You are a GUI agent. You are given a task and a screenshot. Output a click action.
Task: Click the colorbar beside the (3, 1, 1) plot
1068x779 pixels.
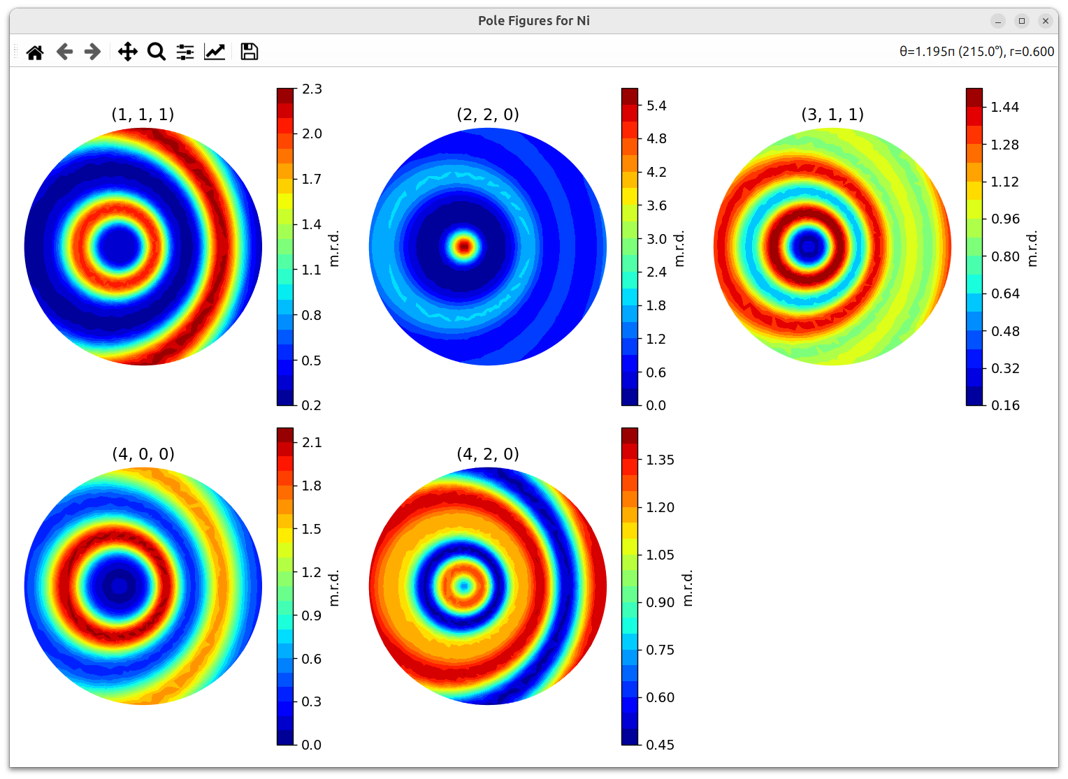974,247
